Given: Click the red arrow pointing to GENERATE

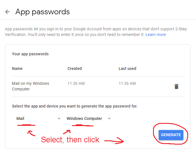Looking at the screenshot, I should click(114, 141).
